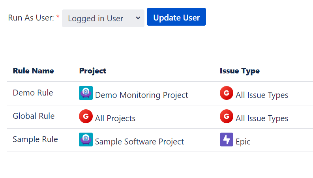Click the Issue Type column header
The height and width of the screenshot is (178, 313).
click(240, 71)
